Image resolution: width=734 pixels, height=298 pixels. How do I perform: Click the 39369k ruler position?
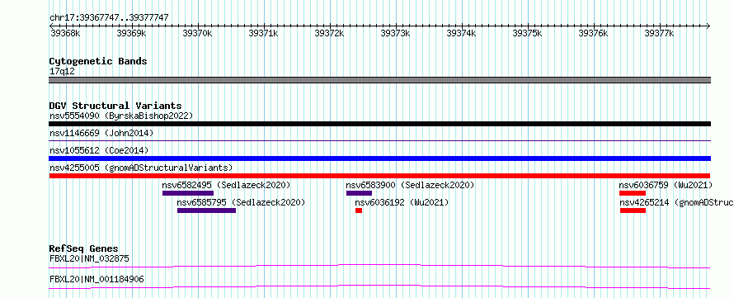(x=131, y=33)
